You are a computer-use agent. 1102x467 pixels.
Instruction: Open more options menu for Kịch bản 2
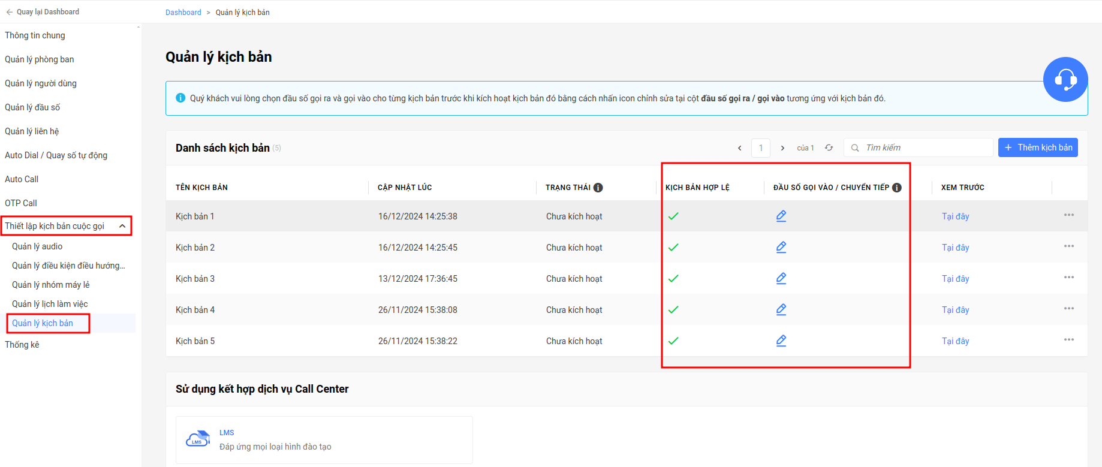click(x=1069, y=246)
